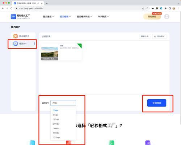This screenshot has width=181, height=145.
Task: Open the user avatar profile icon
Action: pyautogui.click(x=167, y=17)
